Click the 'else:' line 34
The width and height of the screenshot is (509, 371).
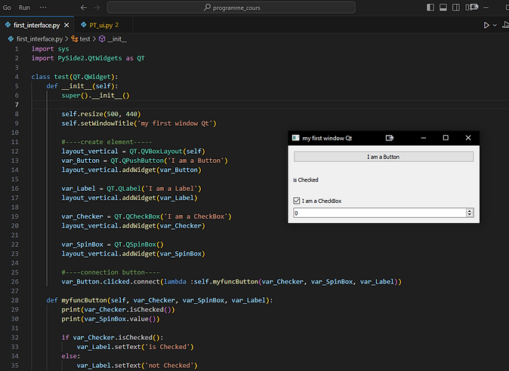coord(71,356)
